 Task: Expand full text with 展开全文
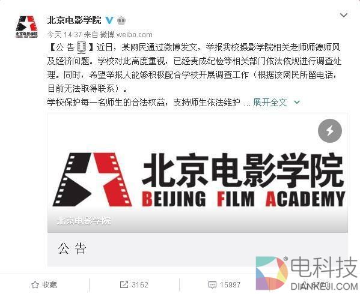(270, 102)
